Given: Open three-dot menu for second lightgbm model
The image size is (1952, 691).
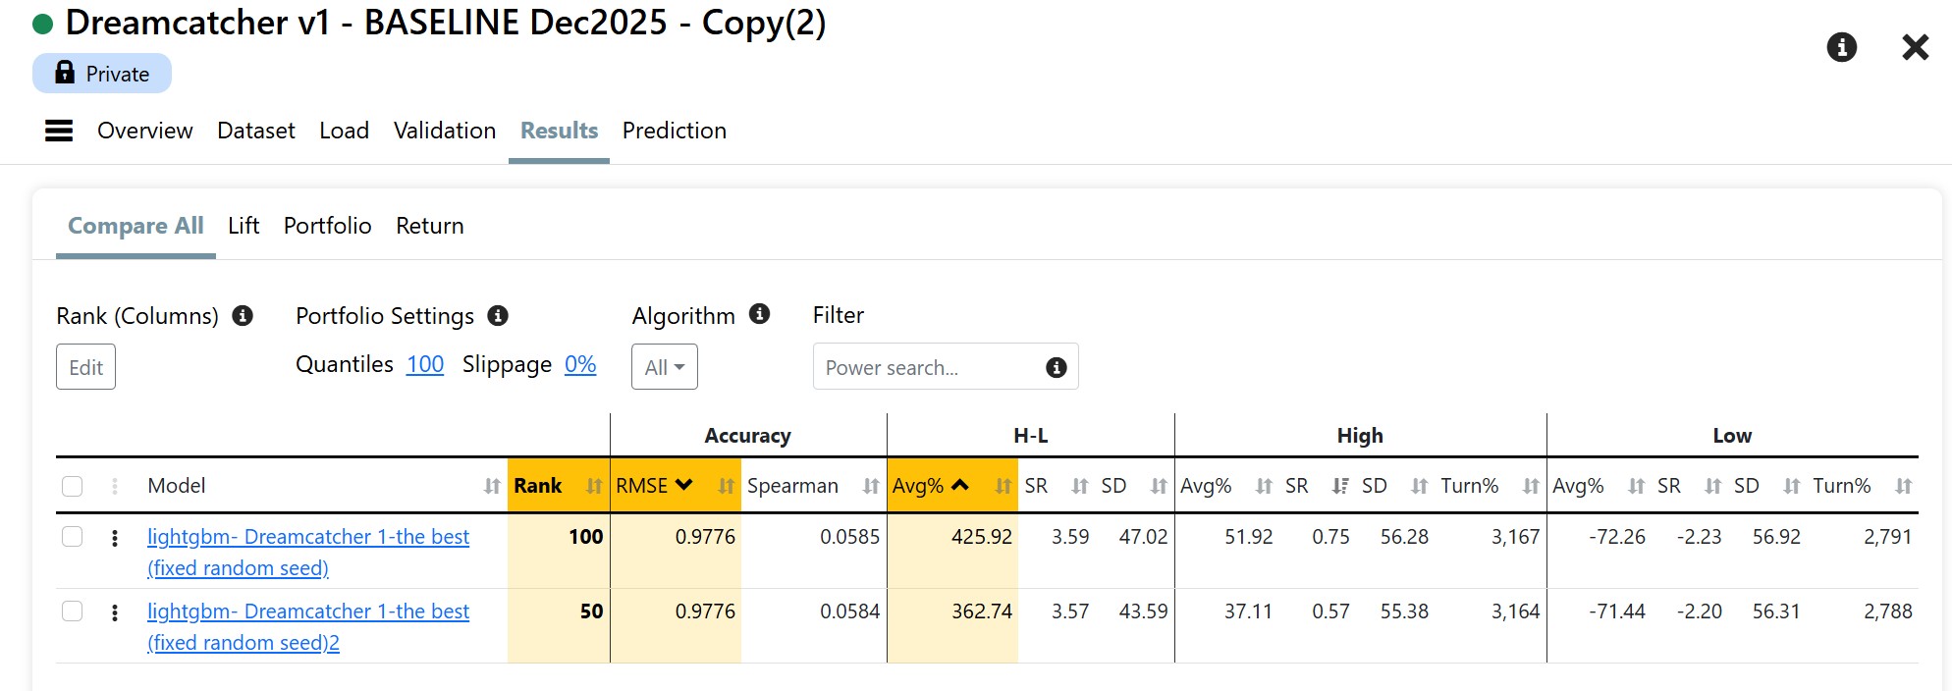Looking at the screenshot, I should 115,612.
